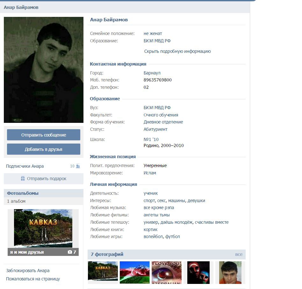The width and height of the screenshot is (302, 289).
Task: Click the subscribers icon next to count 10
Action: pyautogui.click(x=78, y=166)
